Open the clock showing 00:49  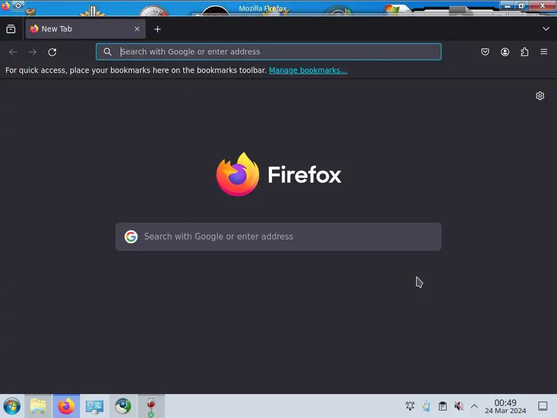pyautogui.click(x=505, y=406)
